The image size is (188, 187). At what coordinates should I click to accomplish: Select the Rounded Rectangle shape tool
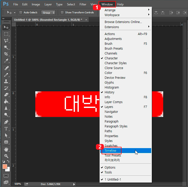pos(6,142)
